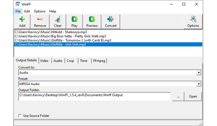217x126 pixels.
Task: Open the Edit menu
Action: [27, 11]
